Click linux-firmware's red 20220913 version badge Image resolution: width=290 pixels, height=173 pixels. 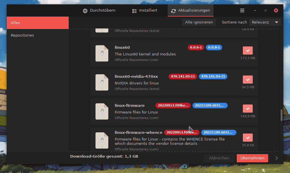173,105
